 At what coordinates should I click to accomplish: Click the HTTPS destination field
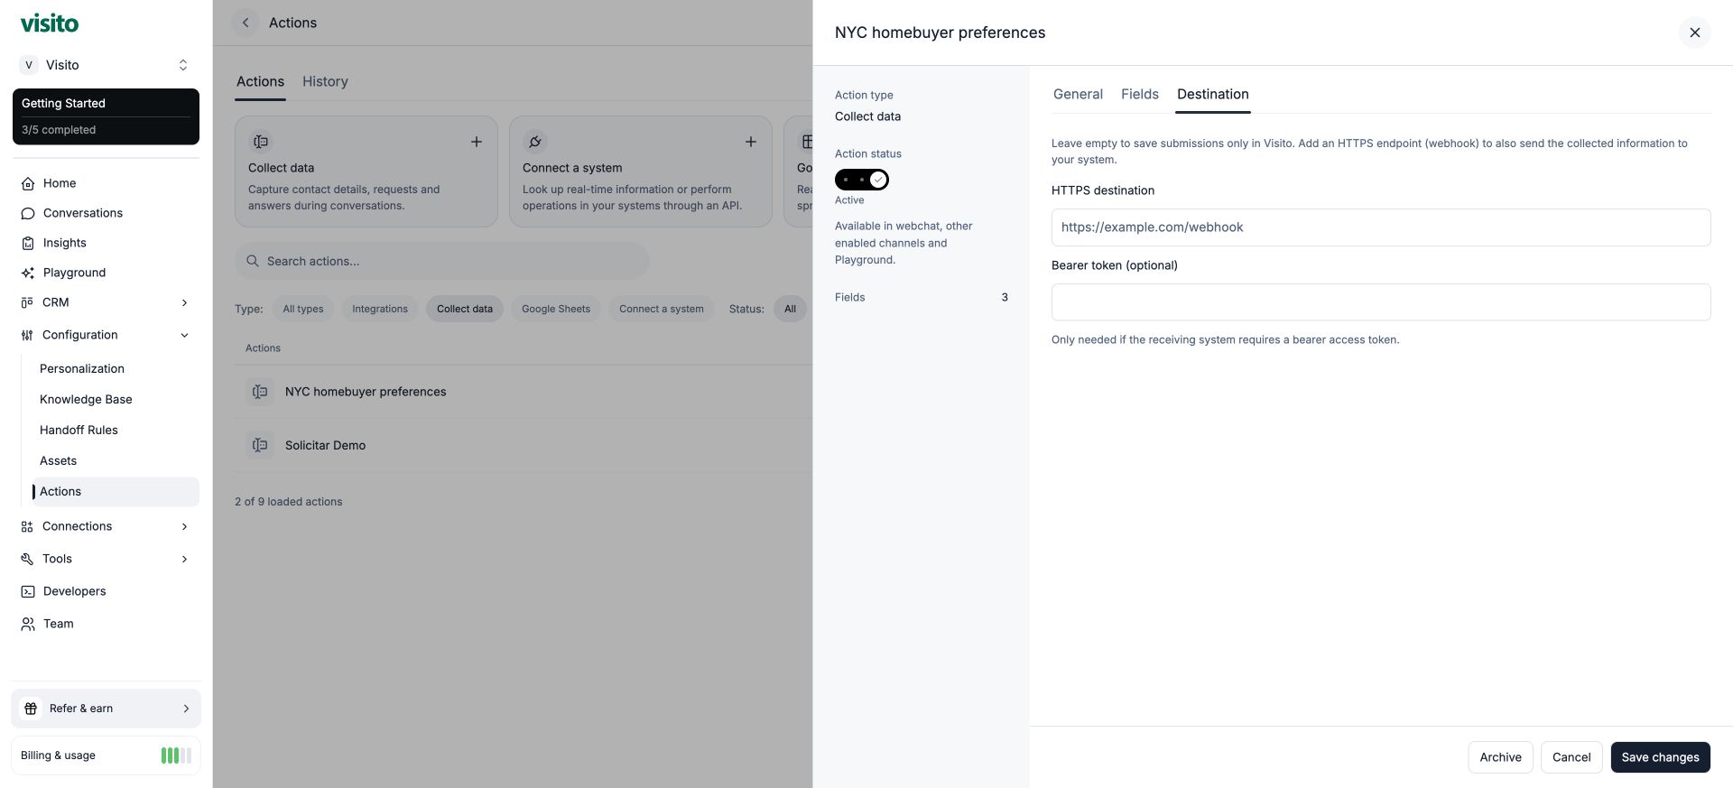pos(1381,227)
